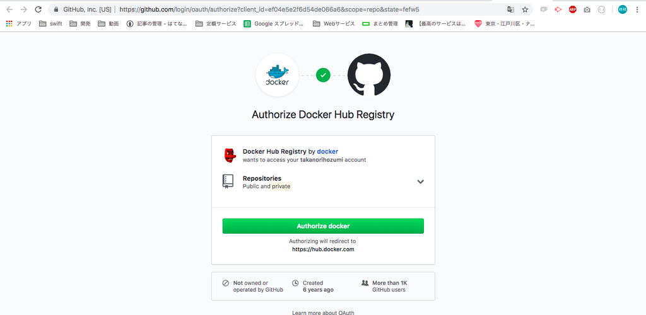Screen dimensions: 646x315
Task: Reload the GitHub authorize page
Action: 38,9
